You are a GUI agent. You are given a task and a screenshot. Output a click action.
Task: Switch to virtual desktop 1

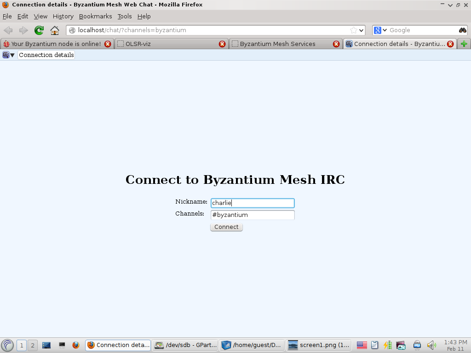pos(22,346)
